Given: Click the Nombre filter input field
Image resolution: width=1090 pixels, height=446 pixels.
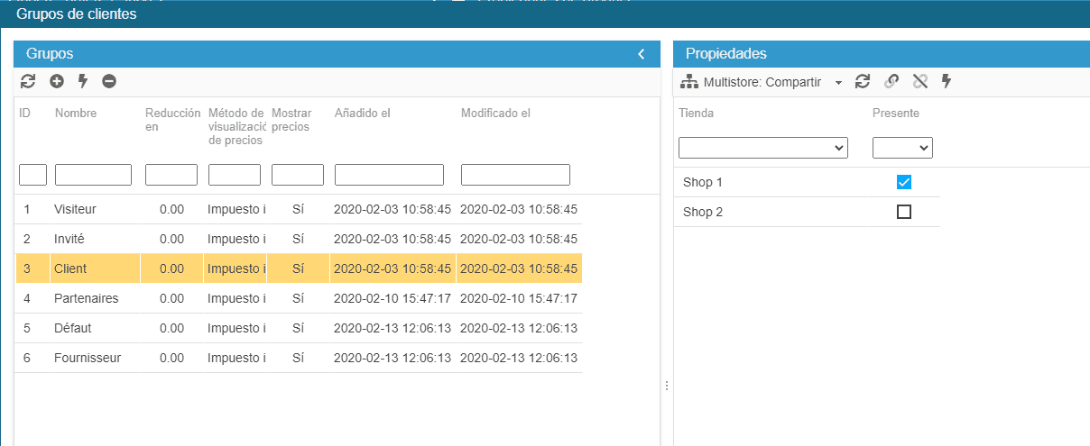Looking at the screenshot, I should [x=93, y=175].
